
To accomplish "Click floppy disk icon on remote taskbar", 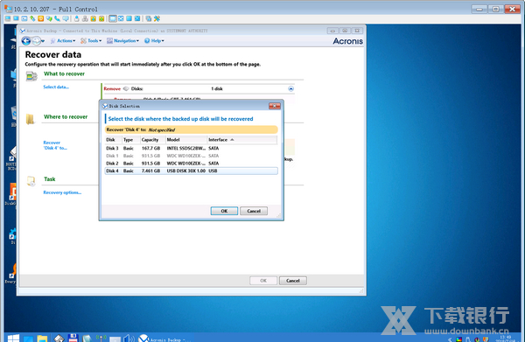I will 73,338.
